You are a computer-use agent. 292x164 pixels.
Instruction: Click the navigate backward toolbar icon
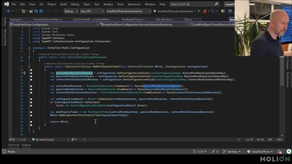[x=8, y=11]
